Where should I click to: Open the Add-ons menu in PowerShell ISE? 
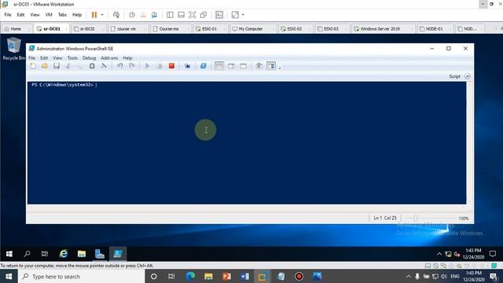pyautogui.click(x=109, y=58)
